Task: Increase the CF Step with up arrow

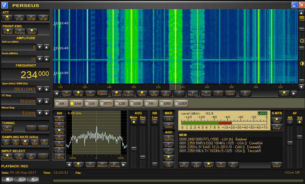Action: click(47, 101)
